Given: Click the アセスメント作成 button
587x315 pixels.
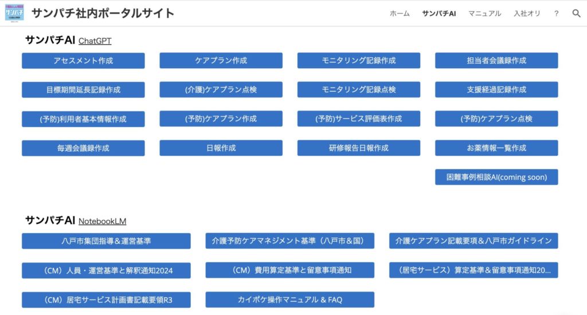Looking at the screenshot, I should click(x=83, y=61).
